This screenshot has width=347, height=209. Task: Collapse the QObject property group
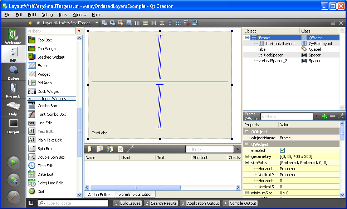click(246, 131)
